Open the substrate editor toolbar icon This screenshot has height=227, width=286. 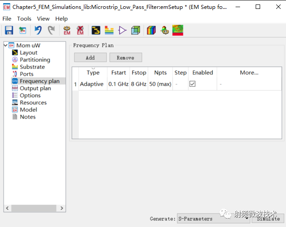click(x=109, y=30)
